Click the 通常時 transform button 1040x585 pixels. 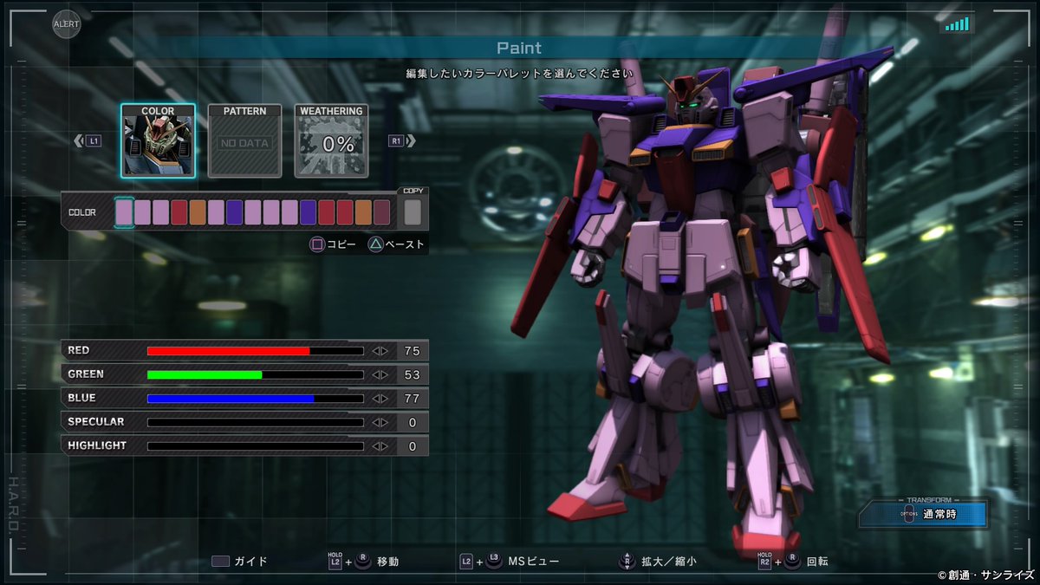coord(923,515)
